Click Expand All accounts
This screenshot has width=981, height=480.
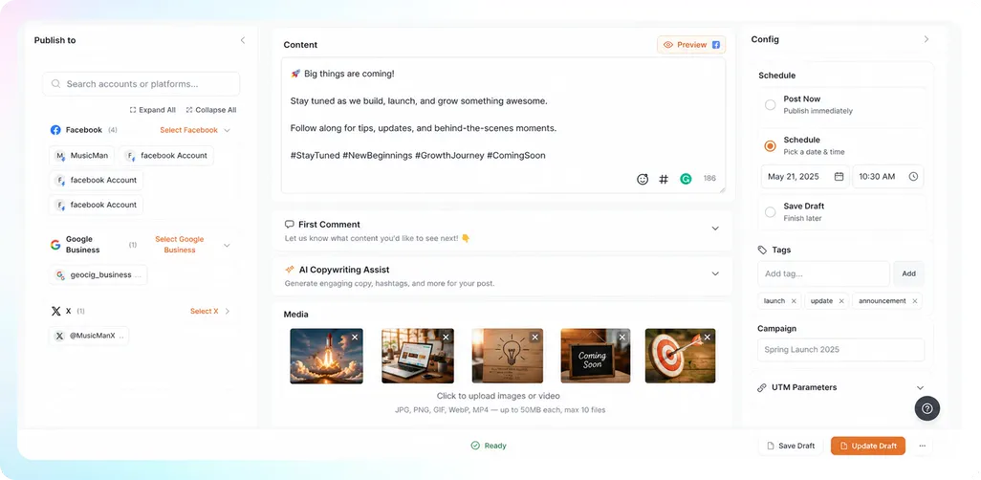153,110
